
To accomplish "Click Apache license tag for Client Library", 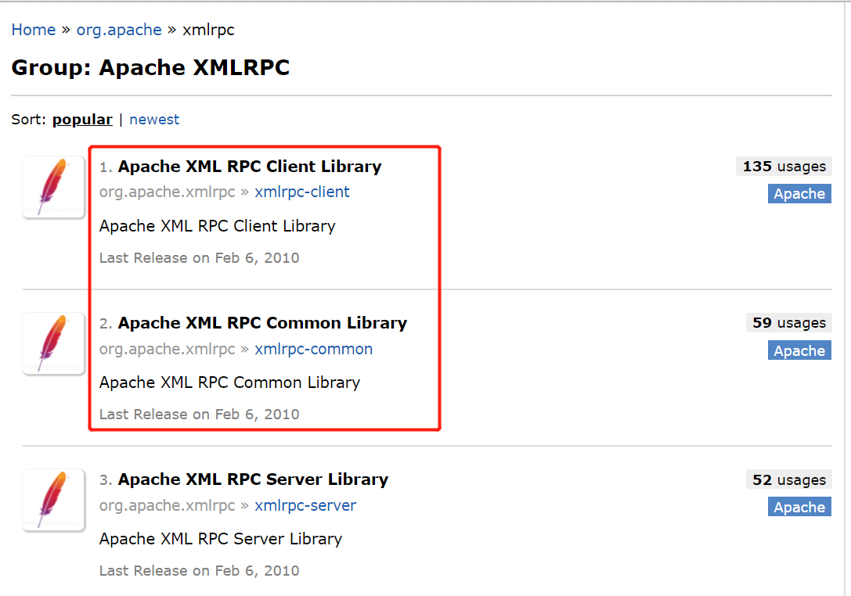I will (799, 194).
